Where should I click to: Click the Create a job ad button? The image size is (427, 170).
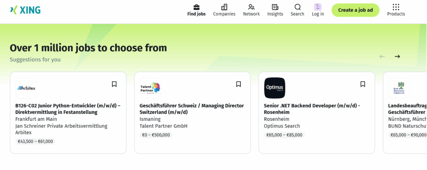[355, 10]
